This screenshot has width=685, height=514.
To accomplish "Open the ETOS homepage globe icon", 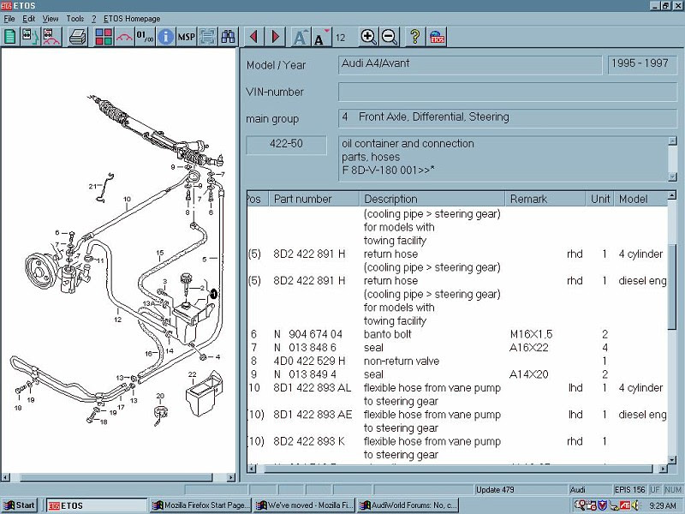I will [x=437, y=37].
